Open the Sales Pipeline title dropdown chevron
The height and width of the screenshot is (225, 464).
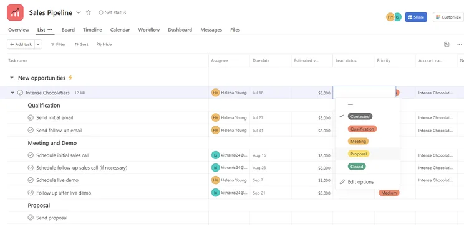pyautogui.click(x=79, y=12)
